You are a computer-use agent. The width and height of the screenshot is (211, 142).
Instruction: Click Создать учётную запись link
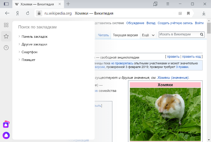coord(175,23)
